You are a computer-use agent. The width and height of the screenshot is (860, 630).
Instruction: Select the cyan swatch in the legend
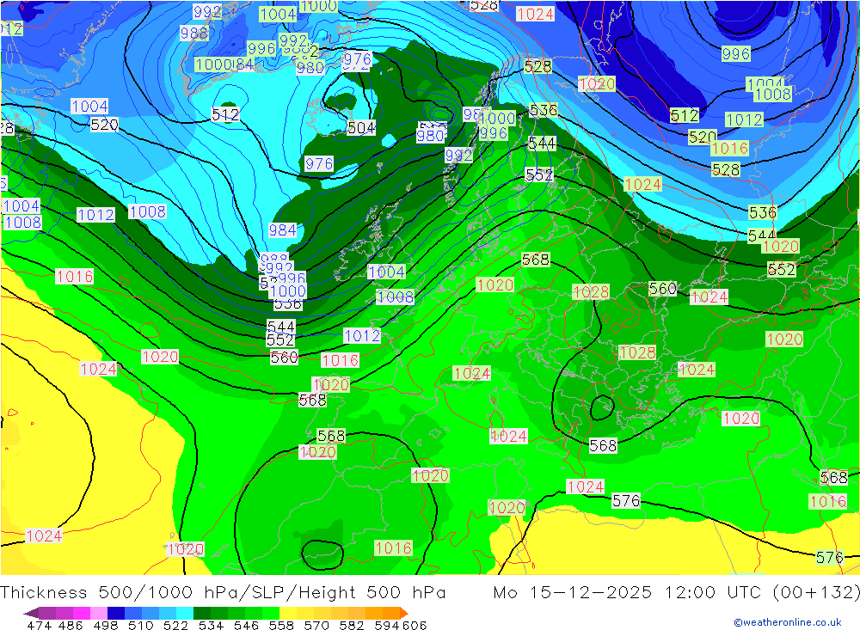pyautogui.click(x=185, y=613)
